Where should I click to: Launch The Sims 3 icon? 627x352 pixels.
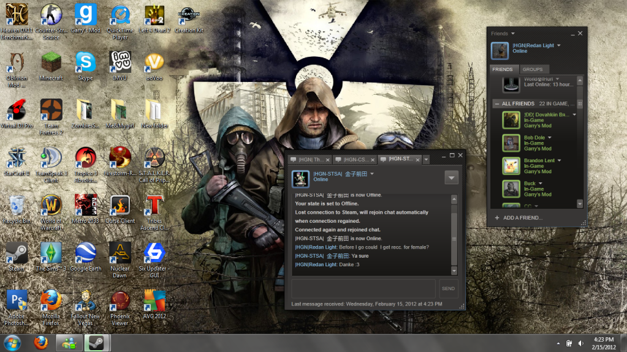pyautogui.click(x=51, y=257)
